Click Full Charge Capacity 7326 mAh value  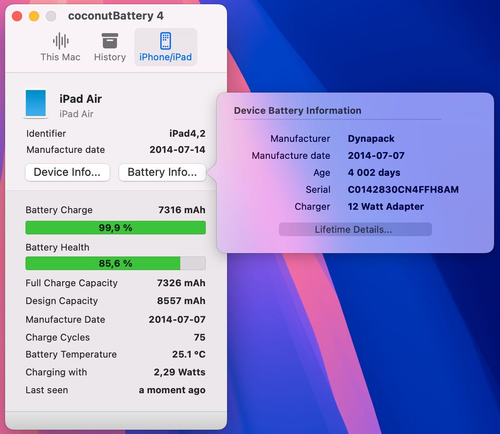181,283
